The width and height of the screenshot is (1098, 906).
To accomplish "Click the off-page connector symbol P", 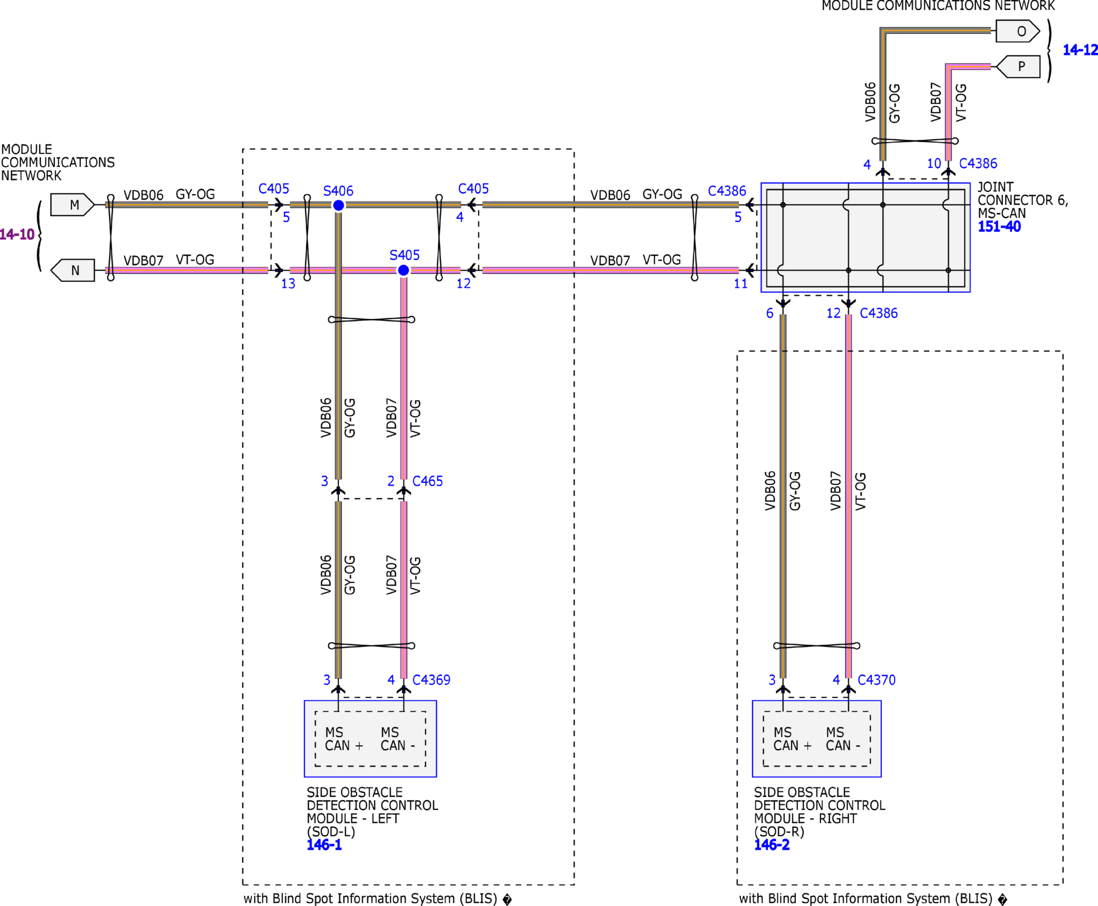I will tap(1018, 67).
